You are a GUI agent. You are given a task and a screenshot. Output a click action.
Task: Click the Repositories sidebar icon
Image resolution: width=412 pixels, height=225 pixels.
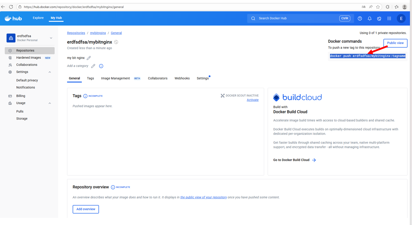pos(10,51)
